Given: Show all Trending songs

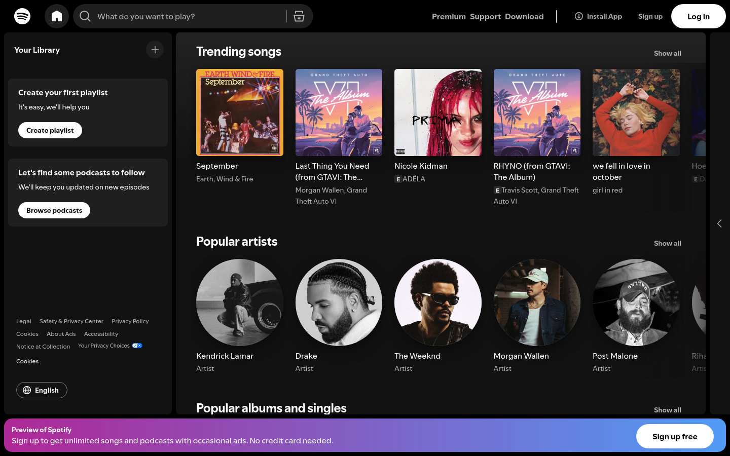Looking at the screenshot, I should tap(667, 53).
